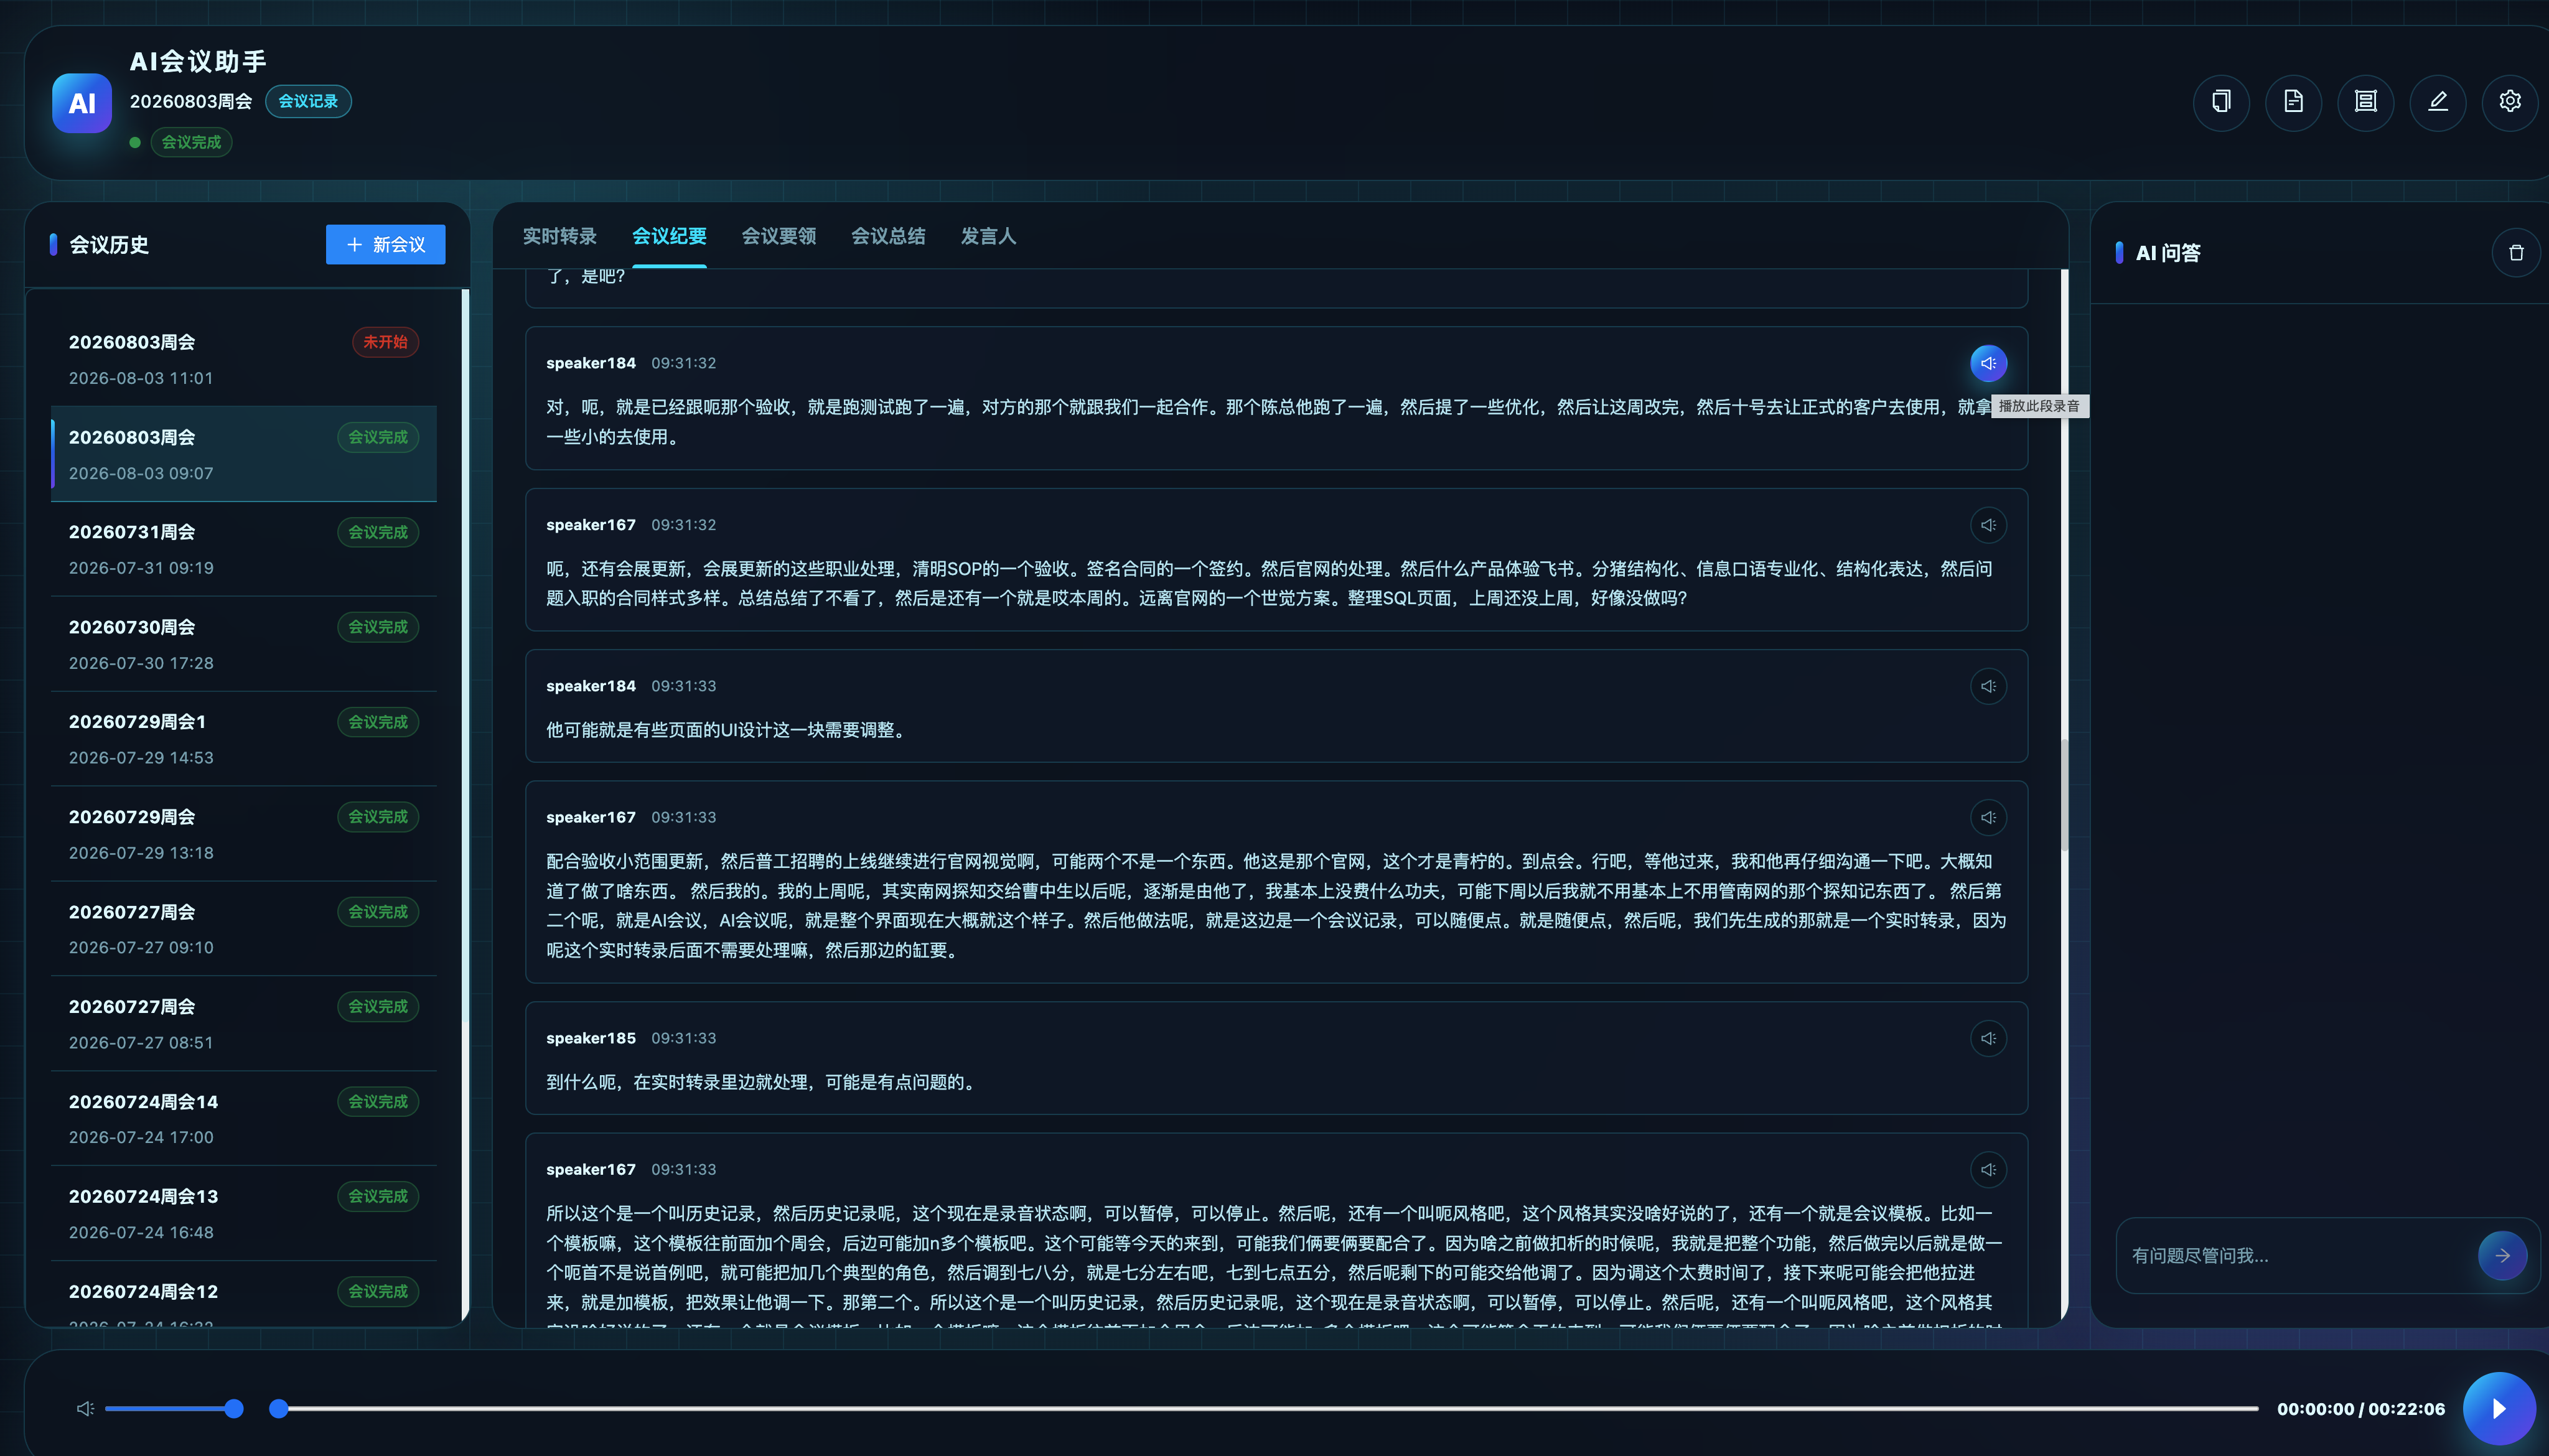Click the copy pages icon in header
The width and height of the screenshot is (2549, 1456).
pyautogui.click(x=2221, y=101)
